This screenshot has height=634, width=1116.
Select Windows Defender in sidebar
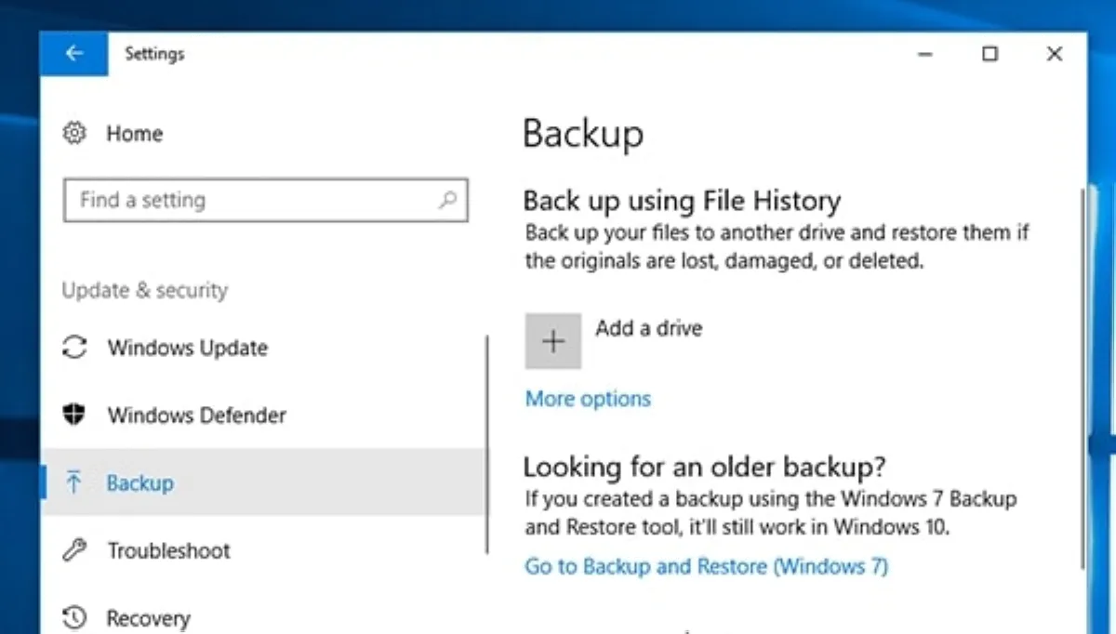click(x=196, y=415)
